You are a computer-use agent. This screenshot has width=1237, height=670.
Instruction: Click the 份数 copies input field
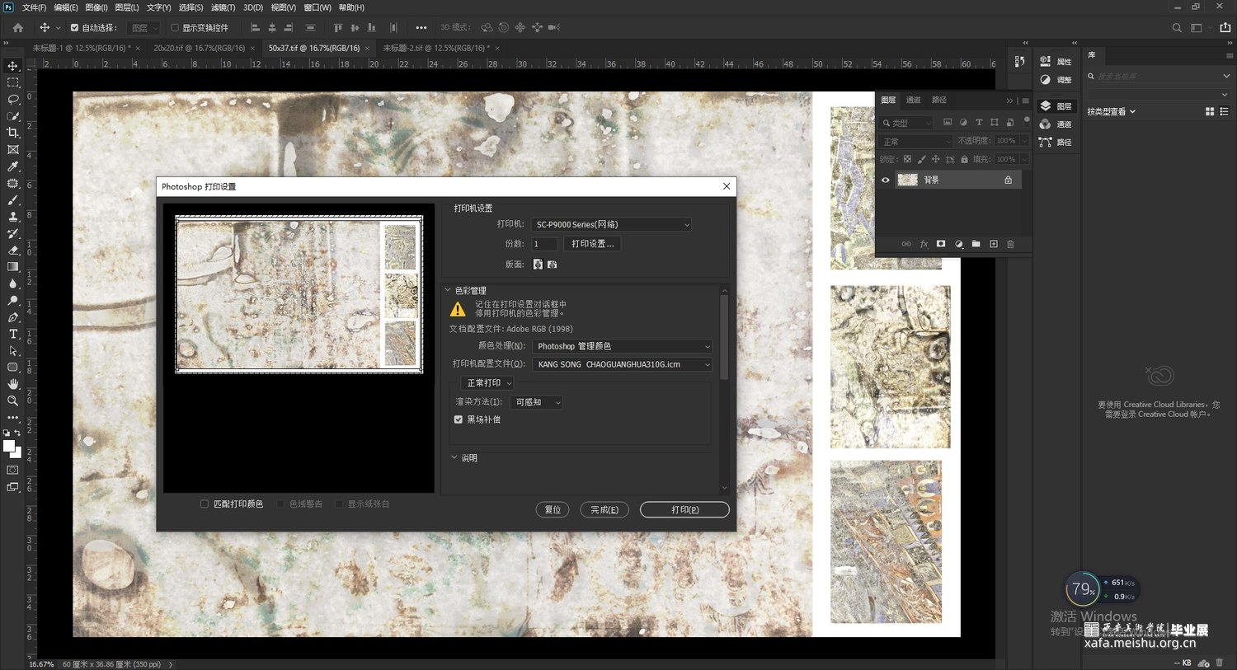(544, 244)
